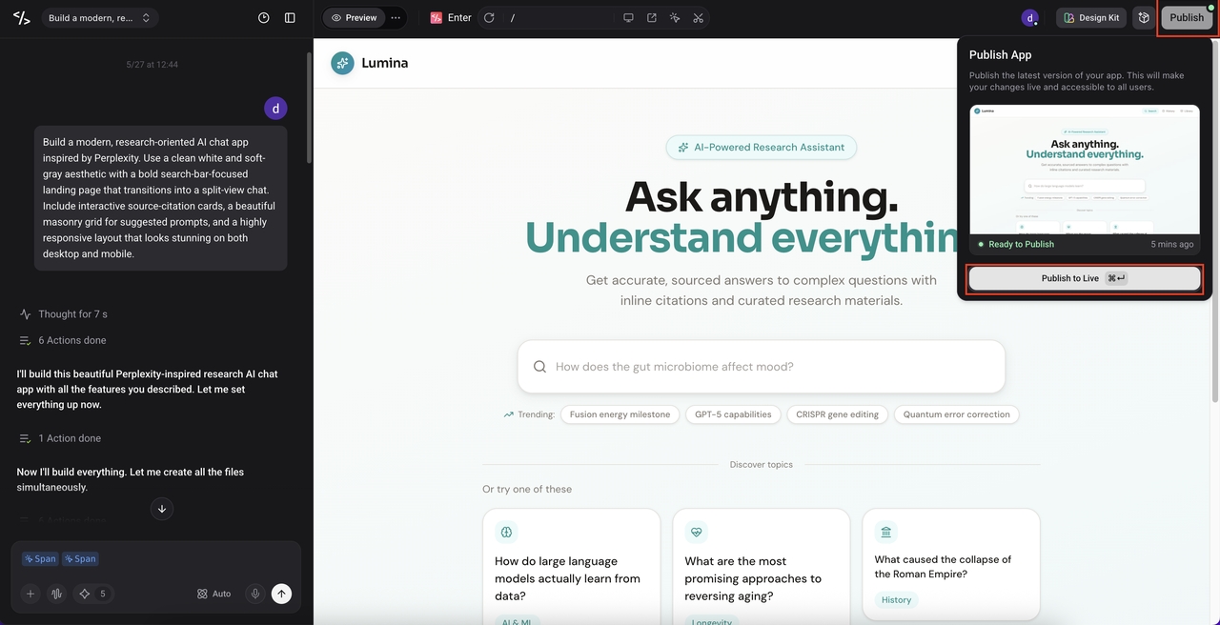Expand the '6 Actions done' list
Image resolution: width=1220 pixels, height=625 pixels.
point(63,340)
